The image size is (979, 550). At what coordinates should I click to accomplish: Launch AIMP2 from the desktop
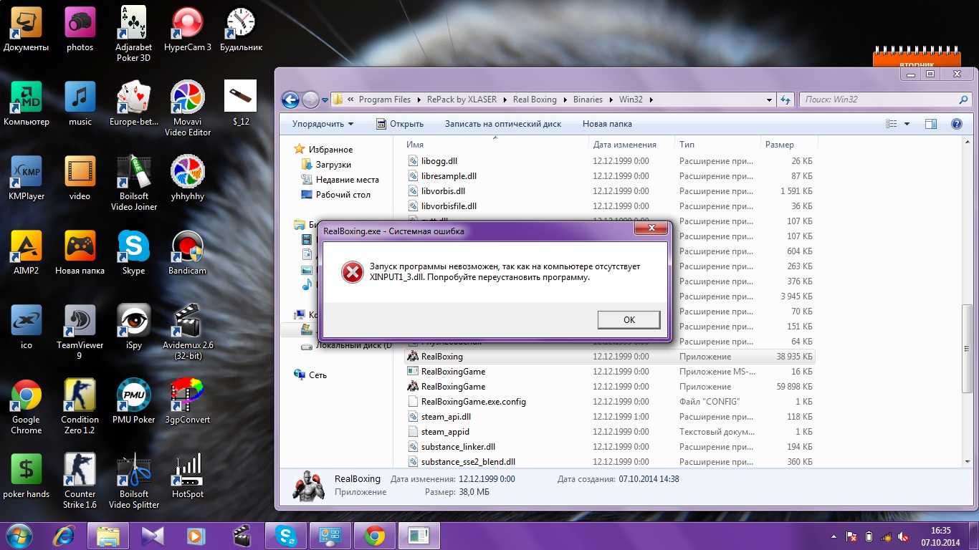[x=27, y=252]
